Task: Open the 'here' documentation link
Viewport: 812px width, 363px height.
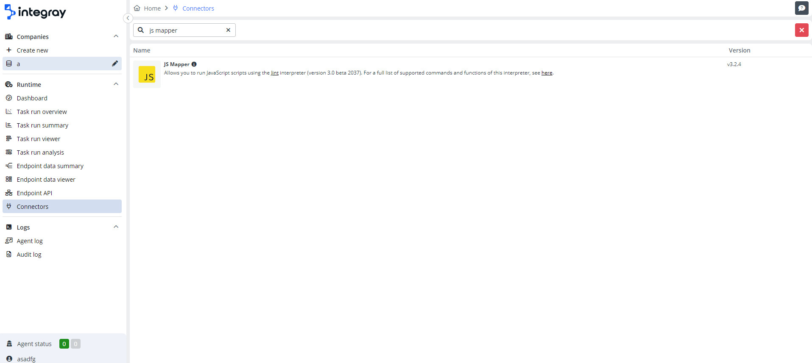Action: [x=547, y=73]
